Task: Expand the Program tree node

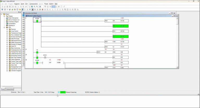Action: pyautogui.click(x=4, y=16)
